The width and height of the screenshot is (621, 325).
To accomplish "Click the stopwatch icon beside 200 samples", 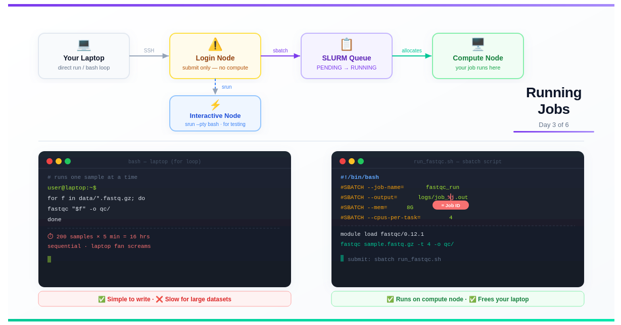I will pos(51,236).
